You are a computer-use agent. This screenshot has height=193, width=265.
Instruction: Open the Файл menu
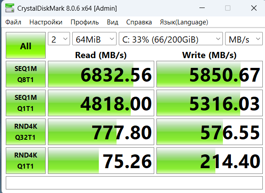(x=13, y=22)
